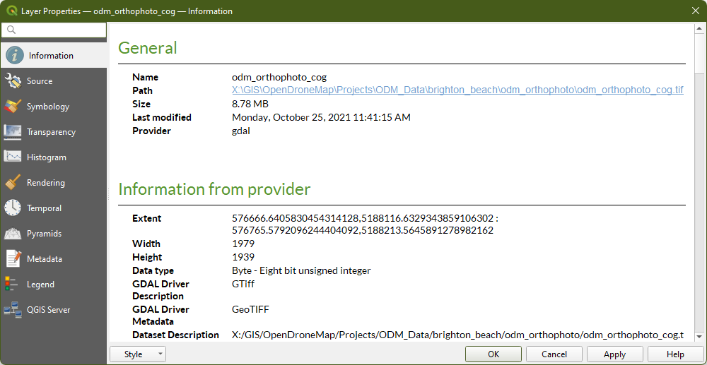Open the QGIS Server icon

[12, 310]
